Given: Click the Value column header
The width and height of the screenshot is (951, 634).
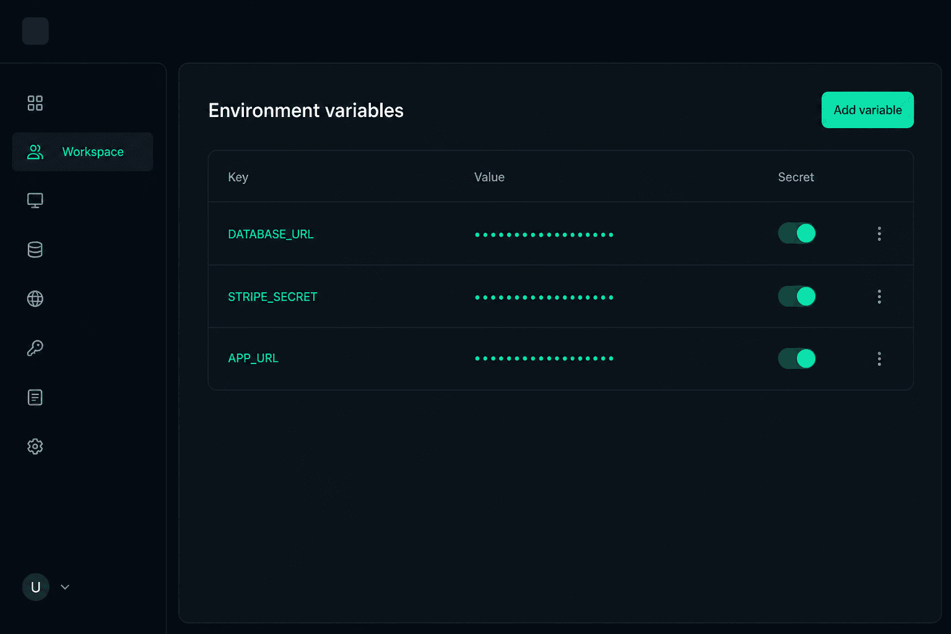Looking at the screenshot, I should click(x=489, y=177).
